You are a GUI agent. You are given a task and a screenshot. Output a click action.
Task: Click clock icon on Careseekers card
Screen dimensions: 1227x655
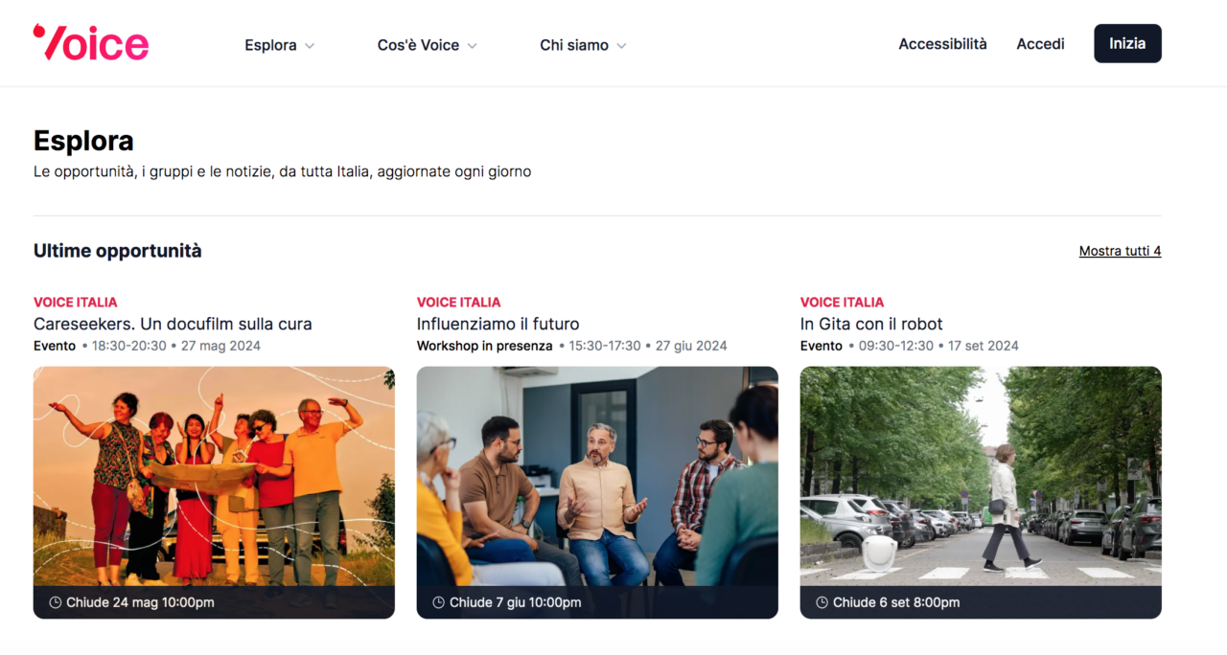click(x=55, y=602)
